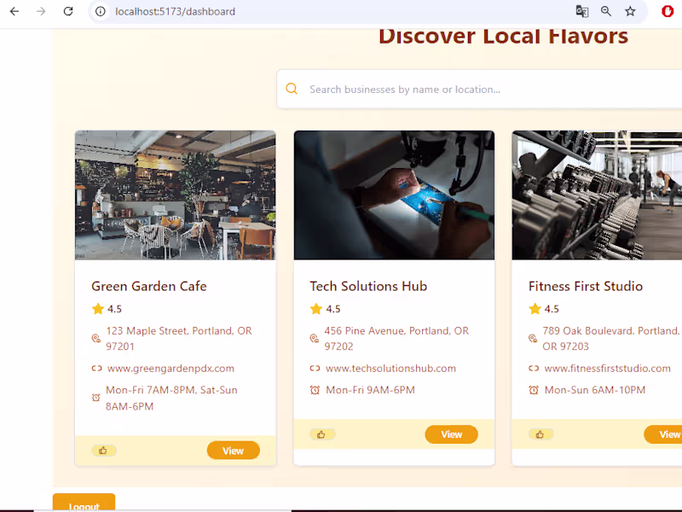Click the star rating icon on Green Garden Cafe card
The width and height of the screenshot is (682, 512).
[x=96, y=308]
